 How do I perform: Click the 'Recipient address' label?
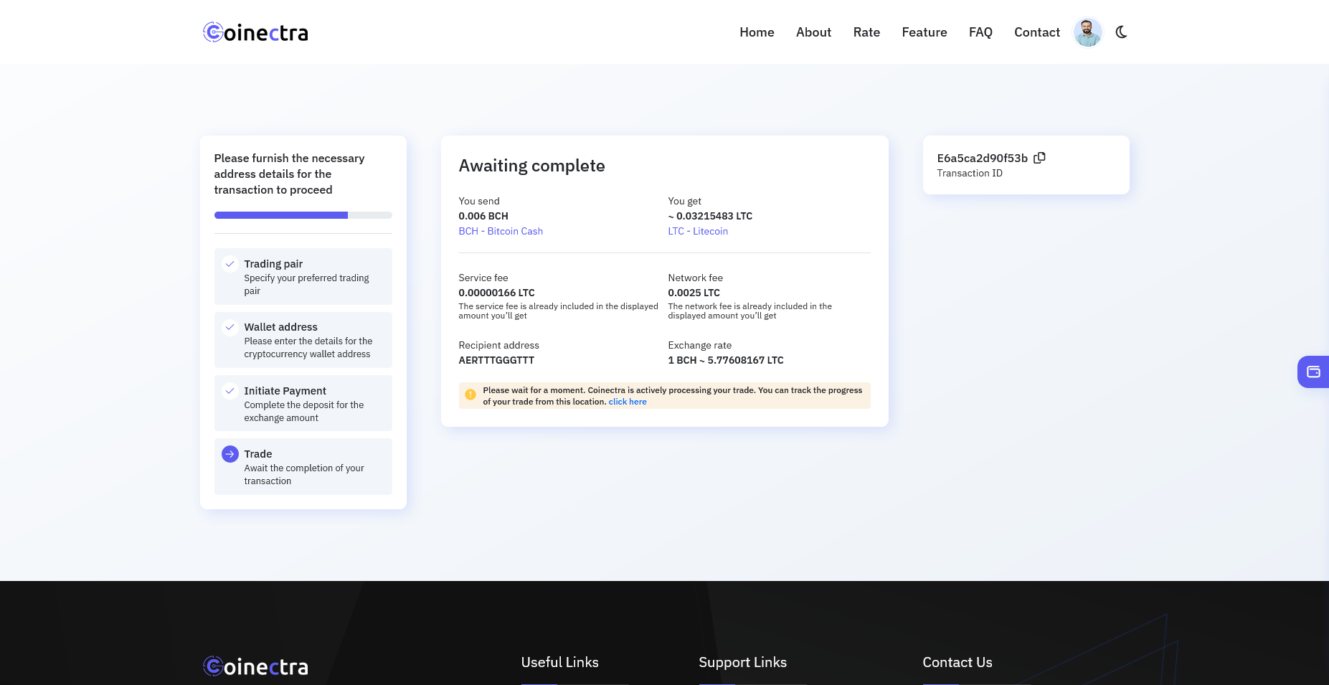pos(499,346)
